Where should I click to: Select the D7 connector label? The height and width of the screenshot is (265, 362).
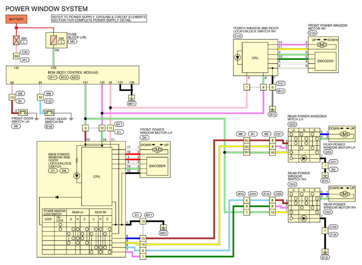point(53,171)
